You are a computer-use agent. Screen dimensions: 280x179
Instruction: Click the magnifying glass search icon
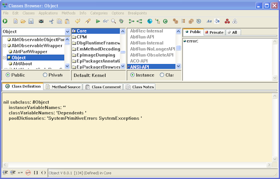pyautogui.click(x=113, y=21)
